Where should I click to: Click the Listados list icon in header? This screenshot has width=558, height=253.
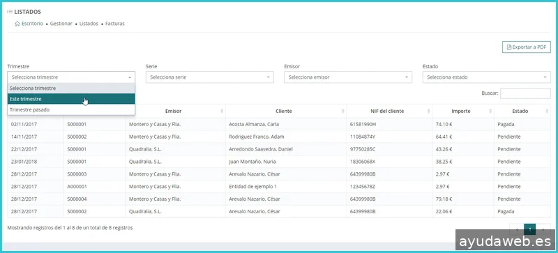[10, 12]
